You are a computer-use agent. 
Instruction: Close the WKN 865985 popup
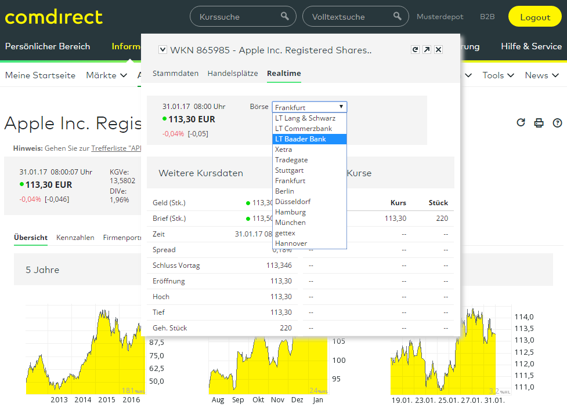pos(438,50)
